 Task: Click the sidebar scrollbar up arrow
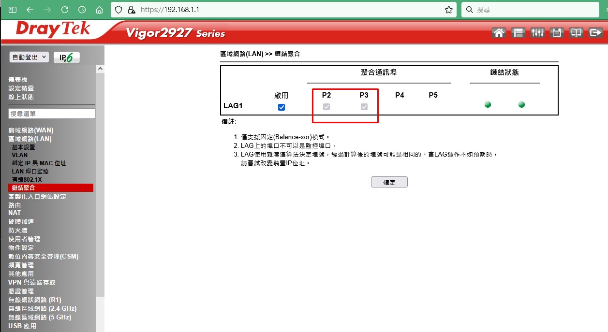point(101,69)
